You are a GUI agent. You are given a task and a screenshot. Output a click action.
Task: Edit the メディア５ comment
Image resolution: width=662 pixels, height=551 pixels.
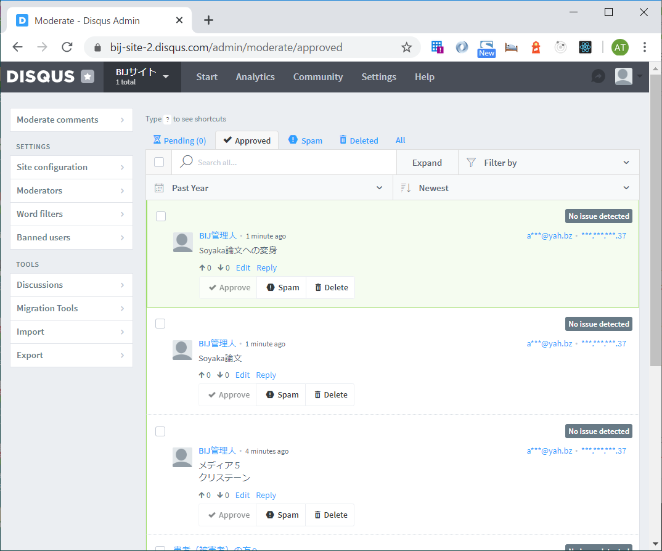[x=242, y=496]
